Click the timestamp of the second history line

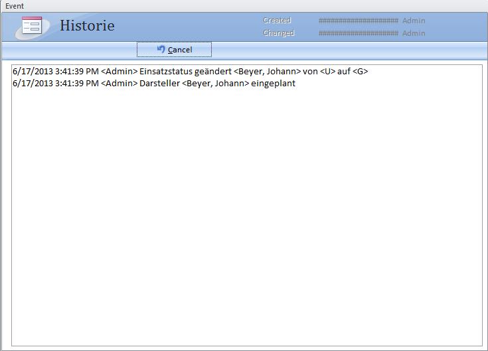(55, 84)
